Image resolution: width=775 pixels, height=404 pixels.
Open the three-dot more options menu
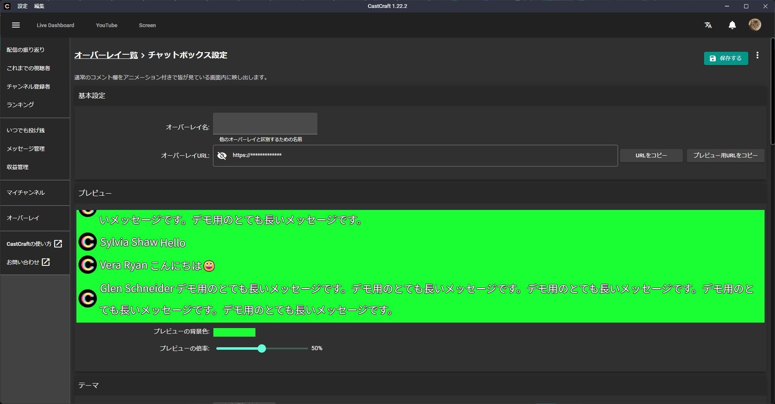tap(757, 56)
